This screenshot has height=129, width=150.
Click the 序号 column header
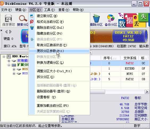click(111, 58)
